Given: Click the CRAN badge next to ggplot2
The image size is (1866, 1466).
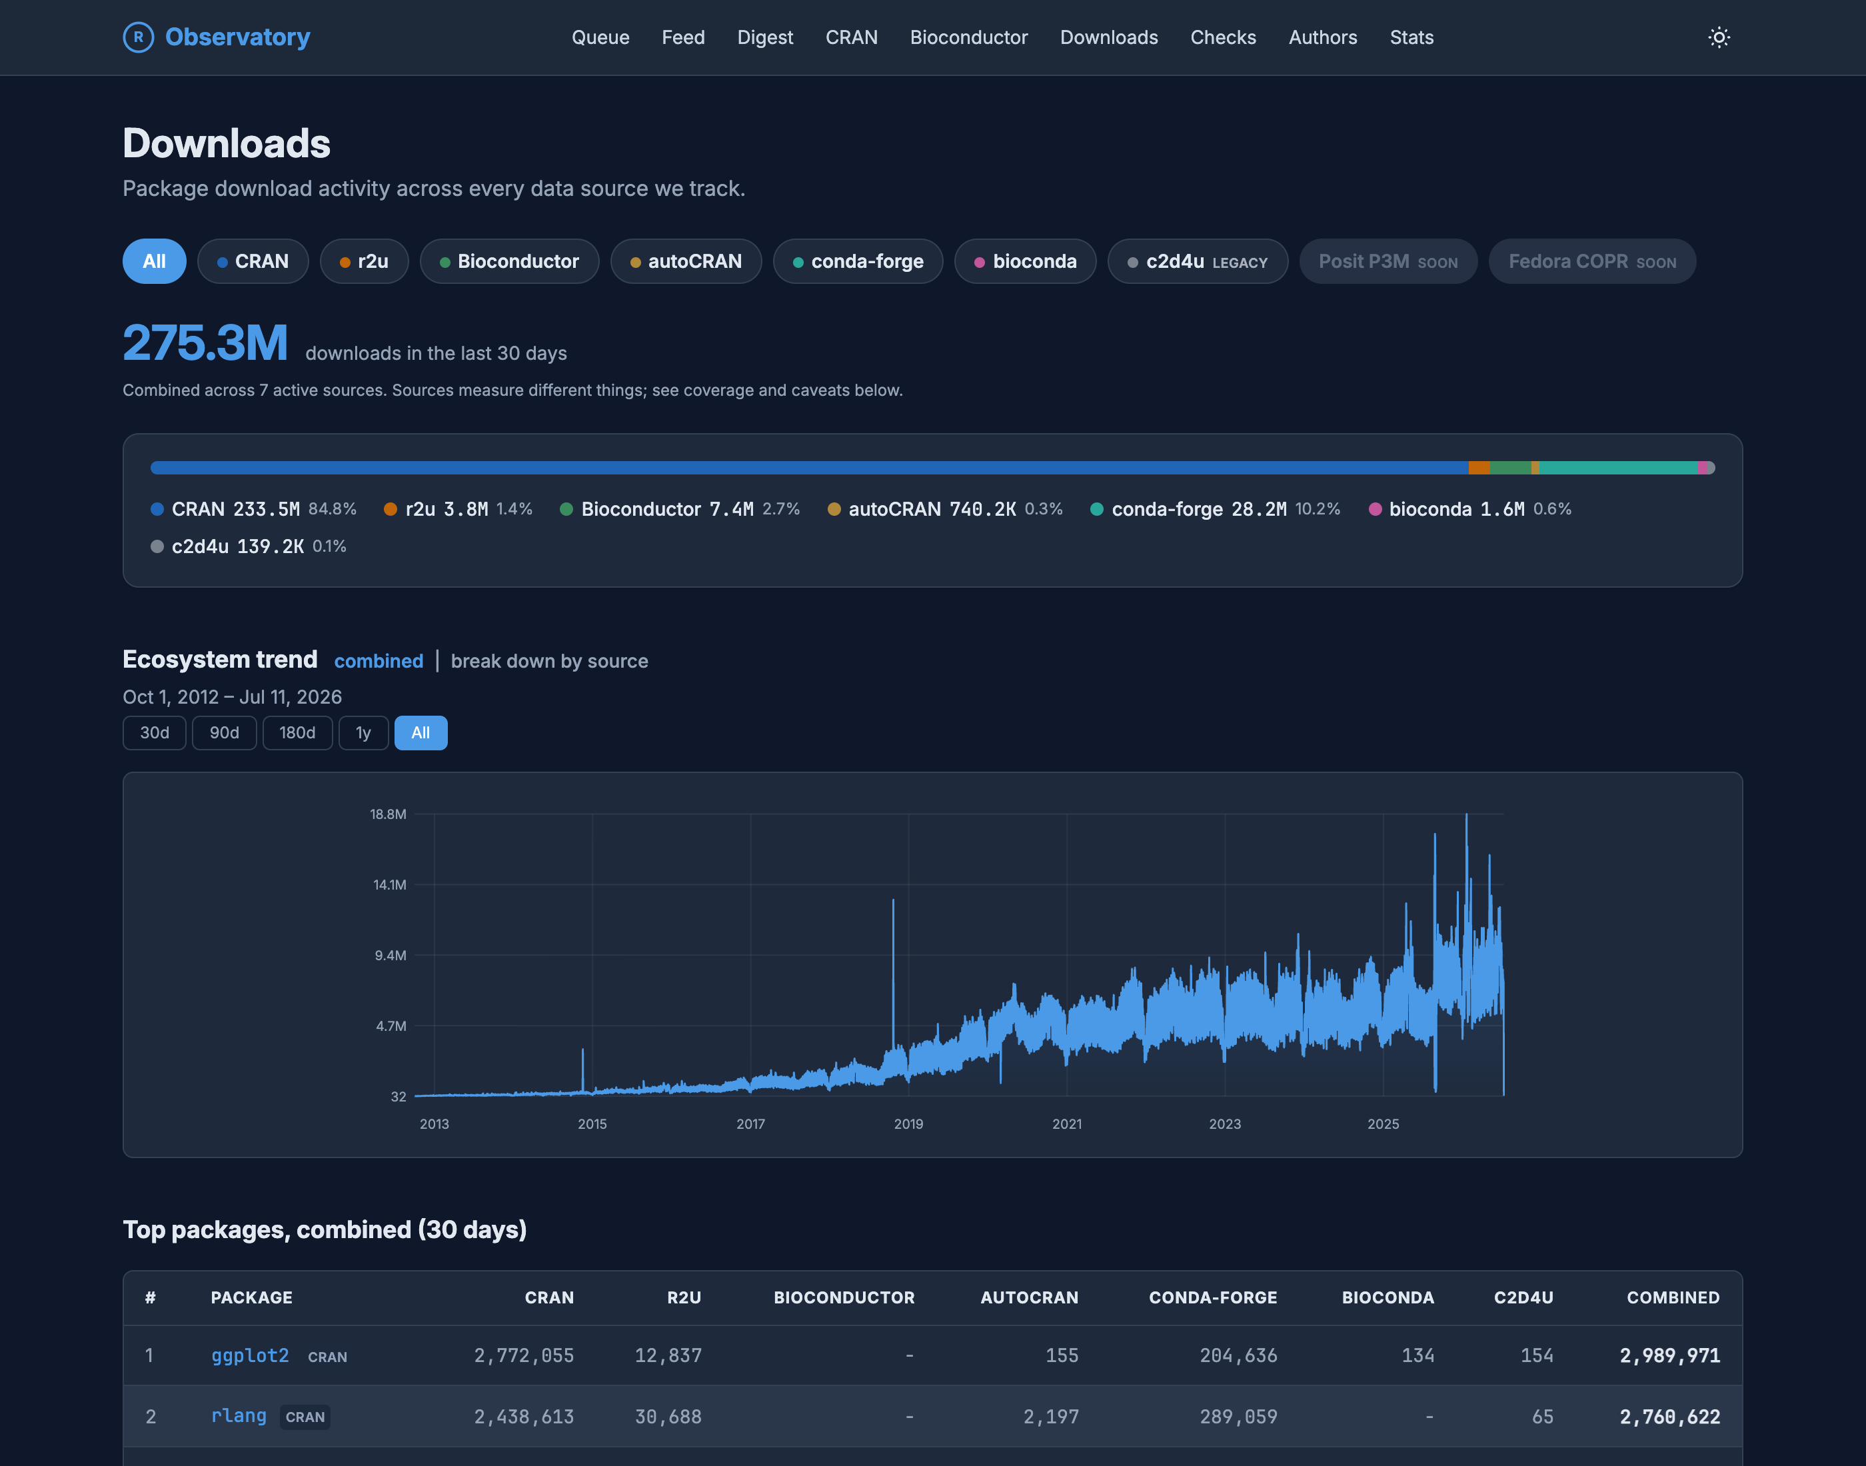Looking at the screenshot, I should click(327, 1357).
